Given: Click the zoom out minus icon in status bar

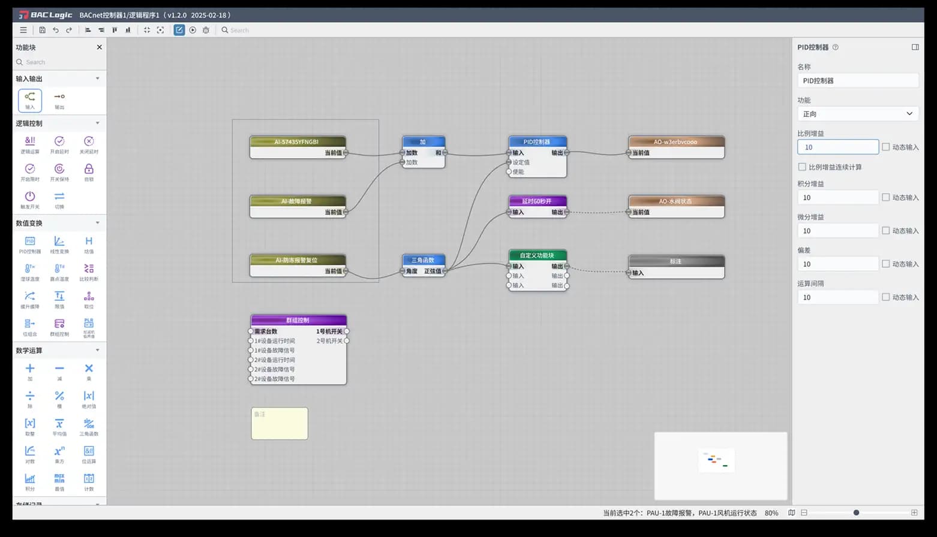Looking at the screenshot, I should [x=804, y=513].
